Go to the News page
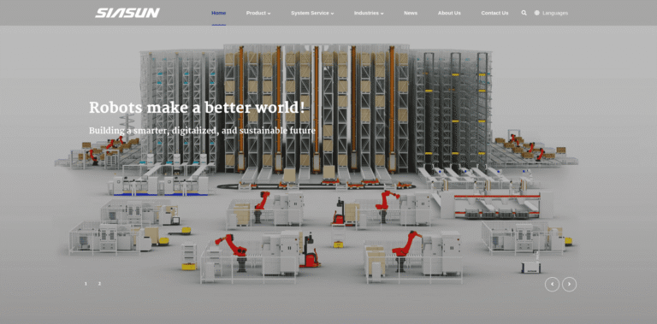The width and height of the screenshot is (657, 324). tap(411, 13)
